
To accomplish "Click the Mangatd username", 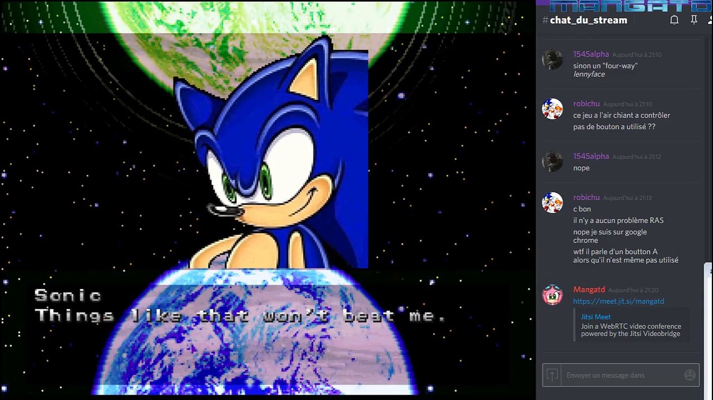I will tap(589, 290).
